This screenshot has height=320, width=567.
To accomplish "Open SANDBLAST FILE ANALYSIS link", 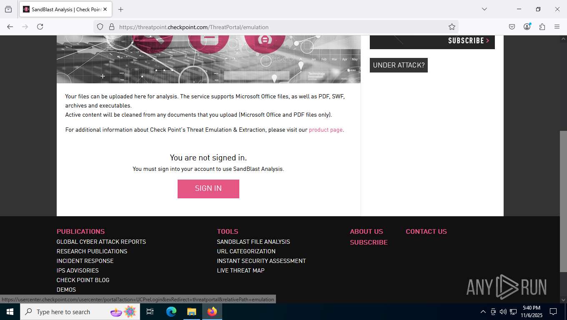I will [253, 242].
